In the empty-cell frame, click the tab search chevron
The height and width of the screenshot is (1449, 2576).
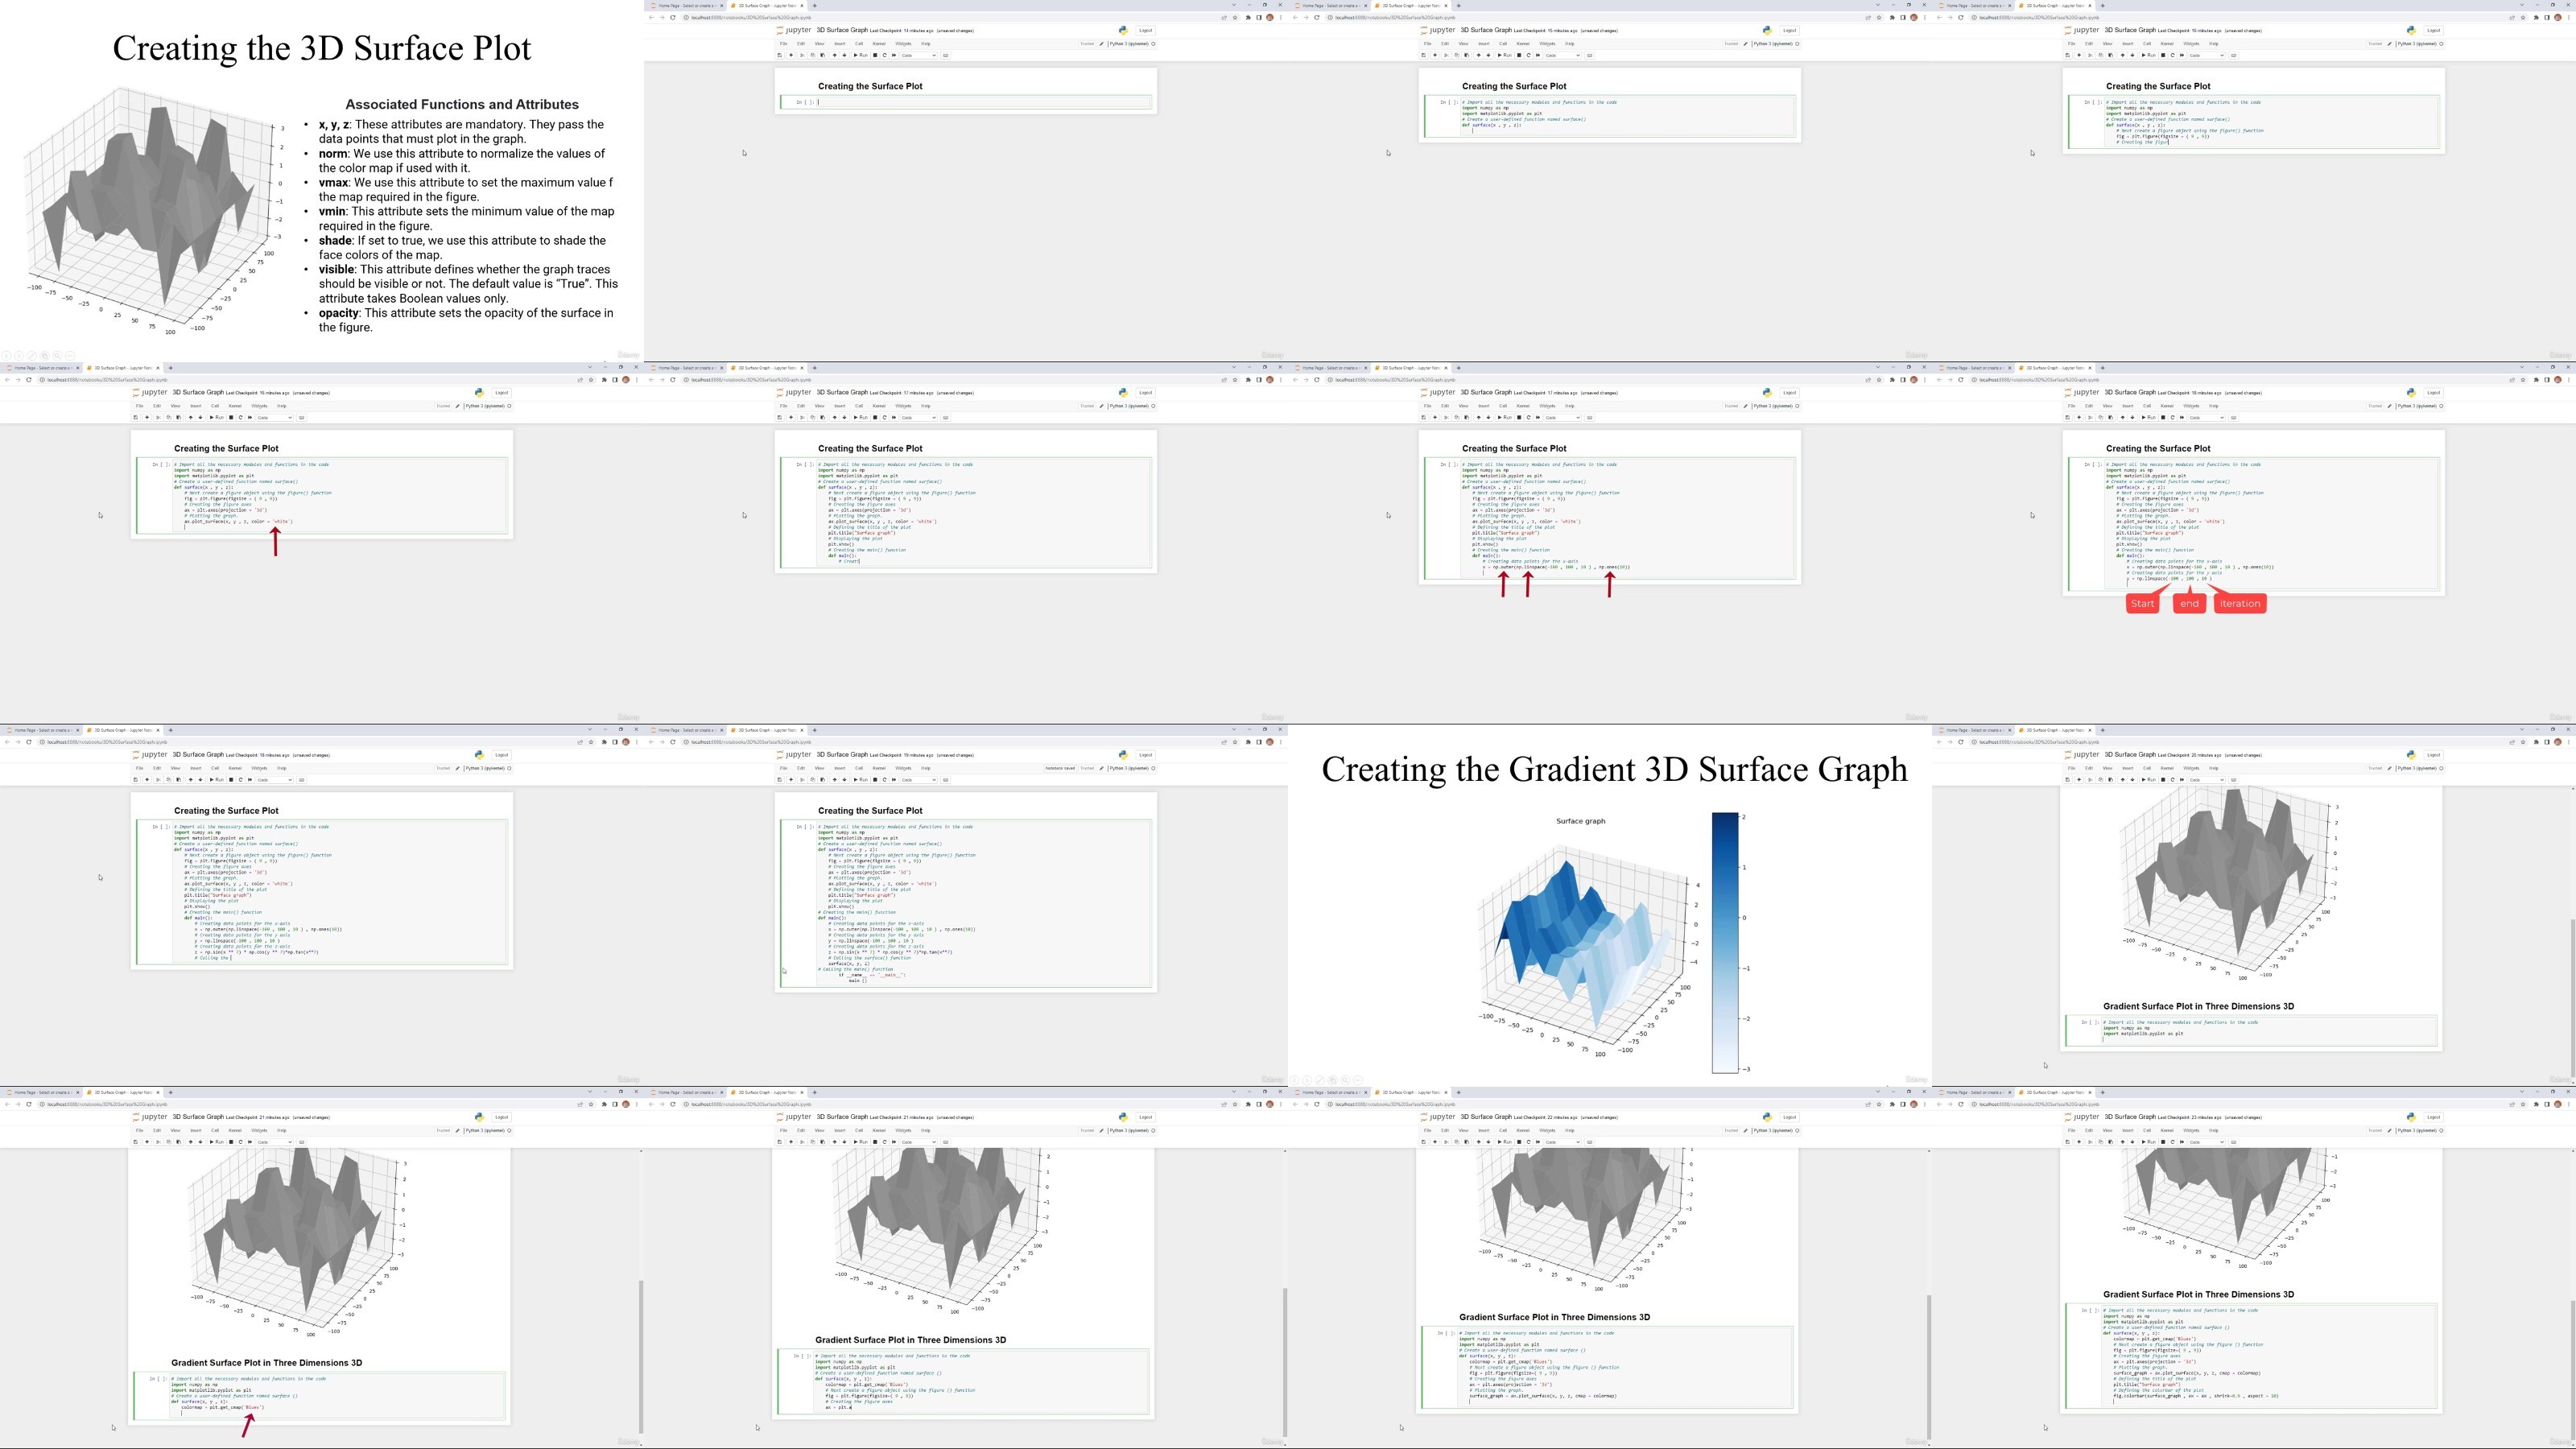pyautogui.click(x=1235, y=5)
